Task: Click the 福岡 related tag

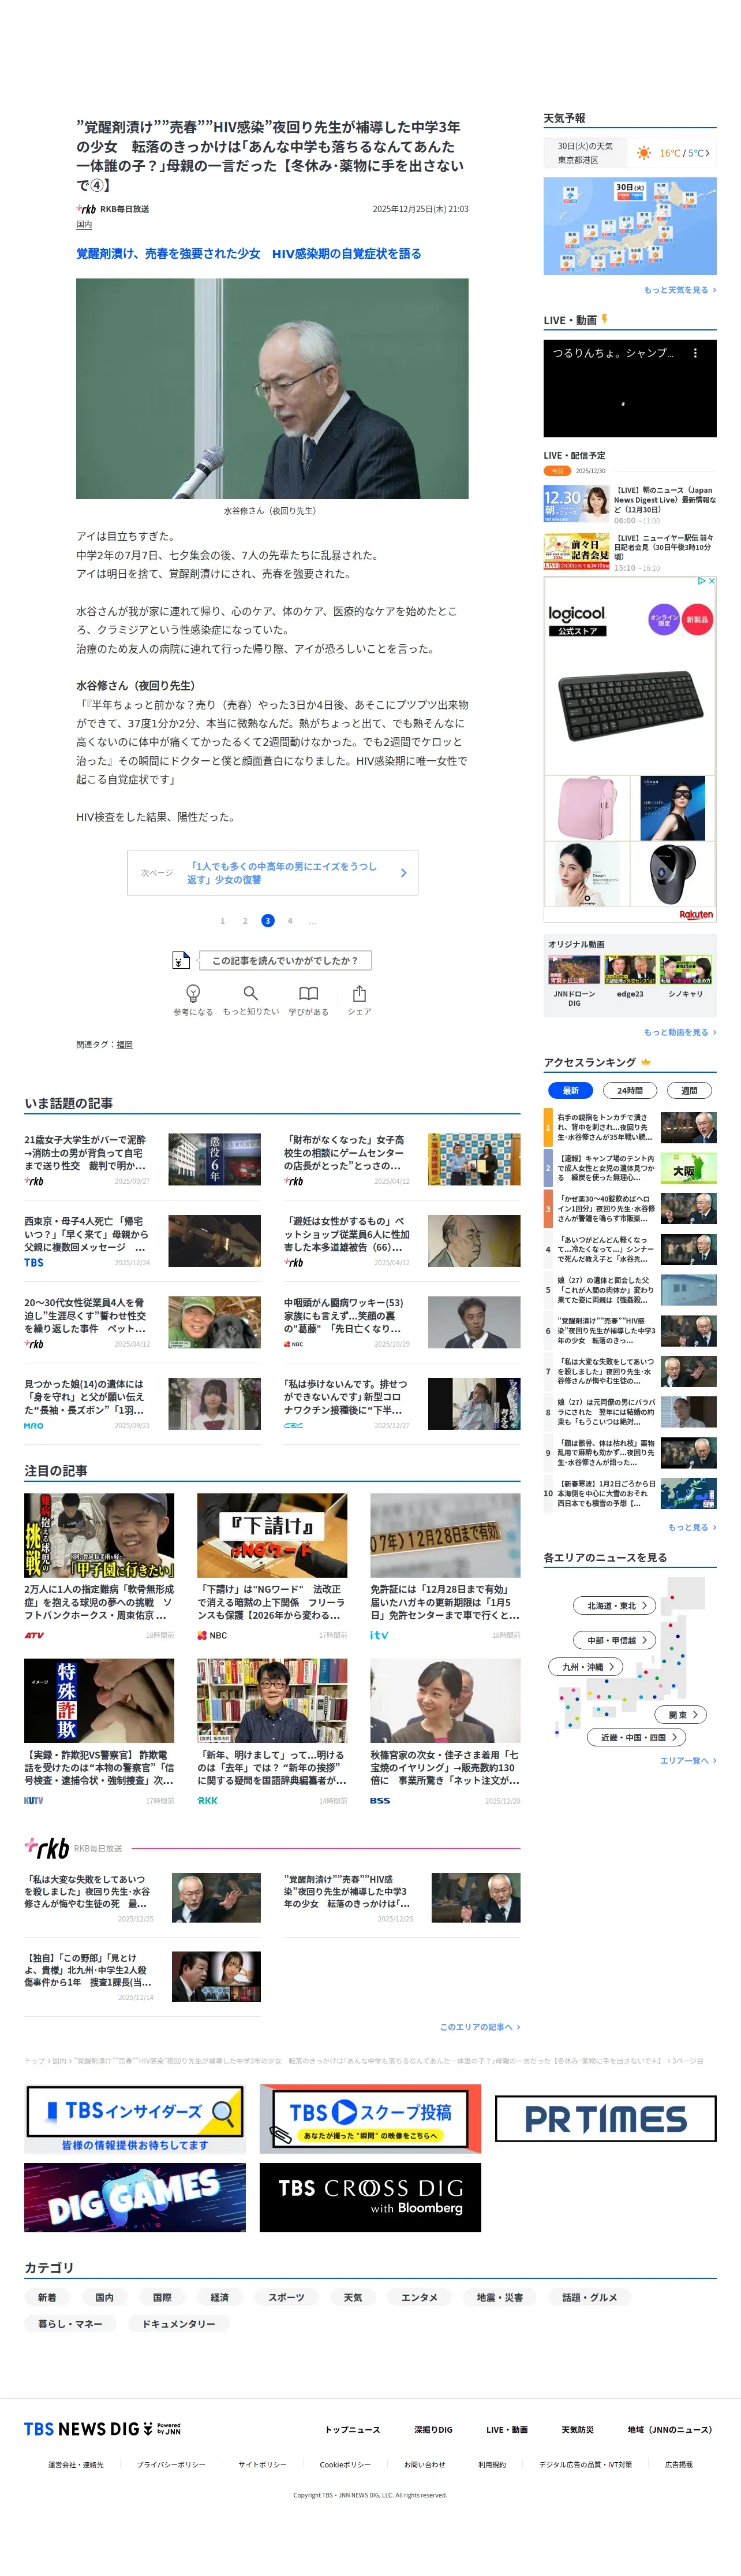Action: point(125,1044)
